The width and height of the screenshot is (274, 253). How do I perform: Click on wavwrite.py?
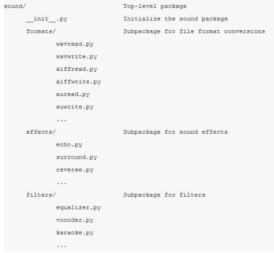click(77, 56)
